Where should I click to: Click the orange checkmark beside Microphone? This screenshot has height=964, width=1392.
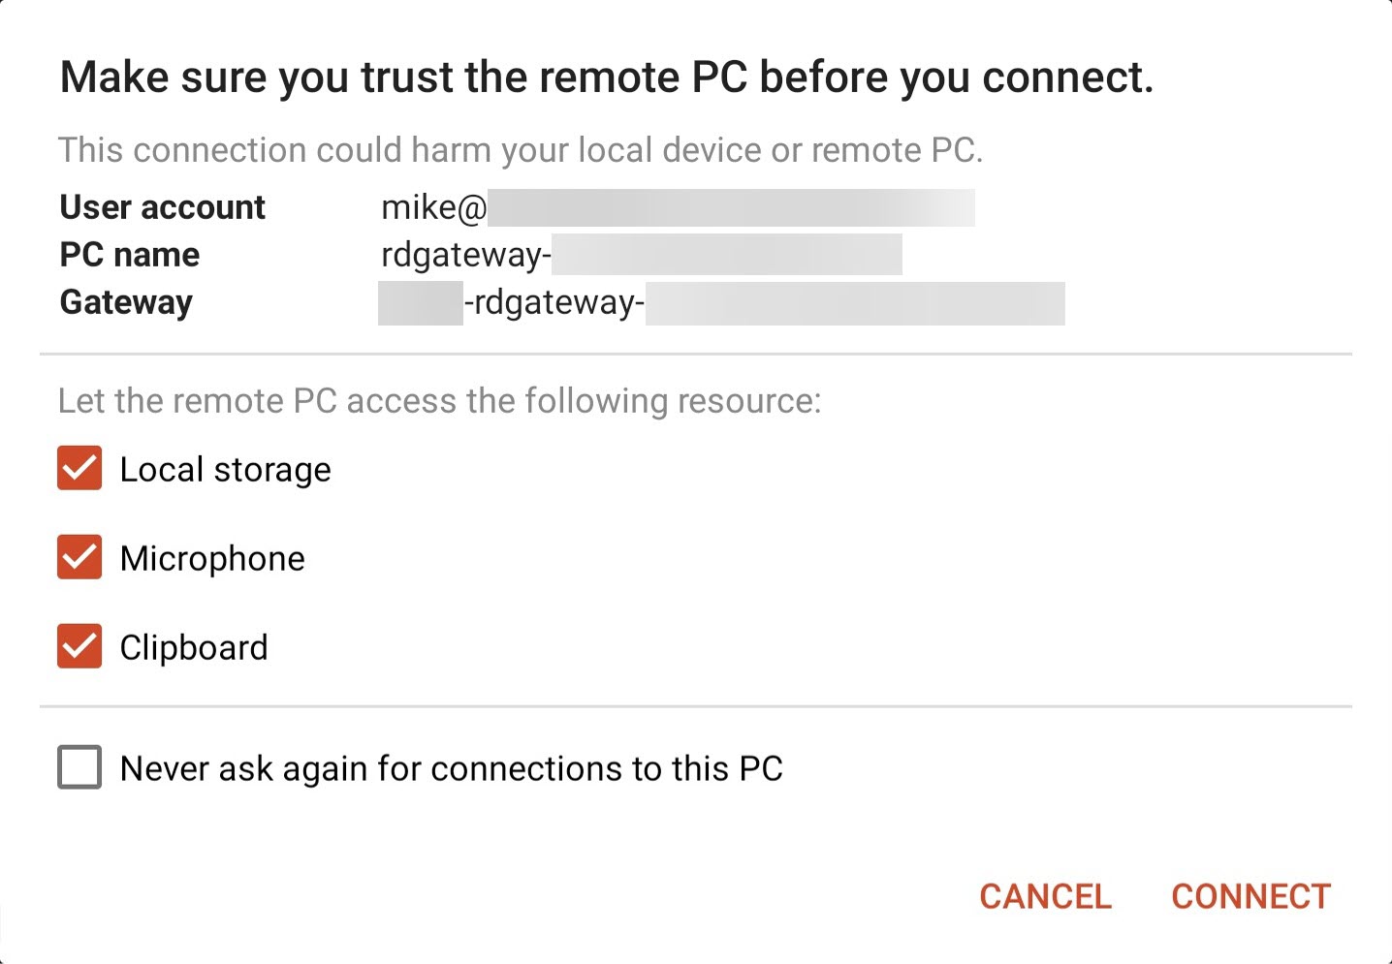pos(79,557)
